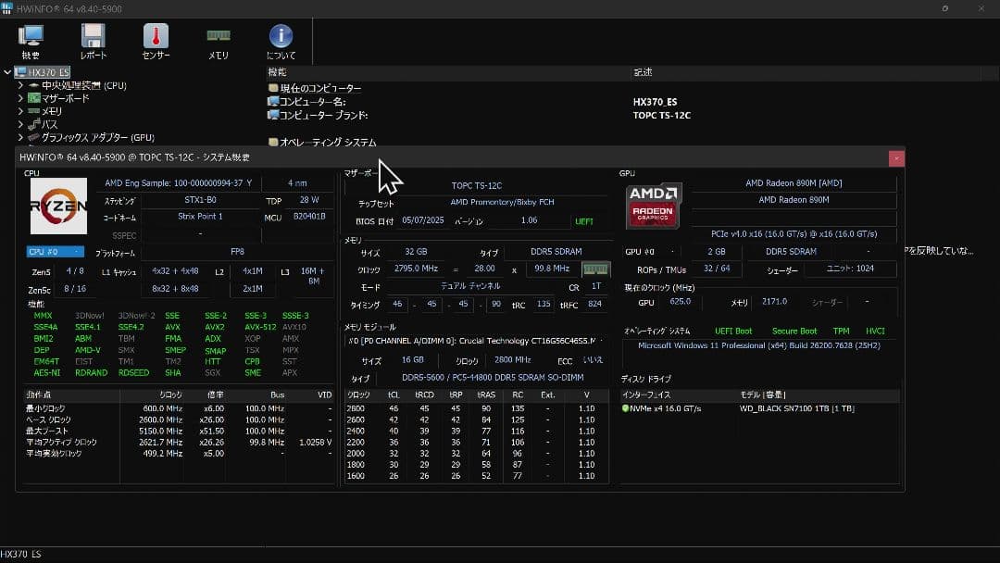Click the 概要 summary monitor icon
The width and height of the screenshot is (1000, 563).
click(x=31, y=33)
